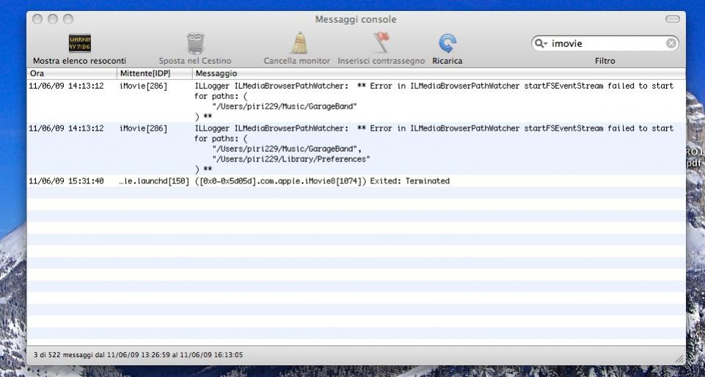Select the log row mentioning Library/Preferences
The height and width of the screenshot is (377, 705).
pyautogui.click(x=356, y=149)
